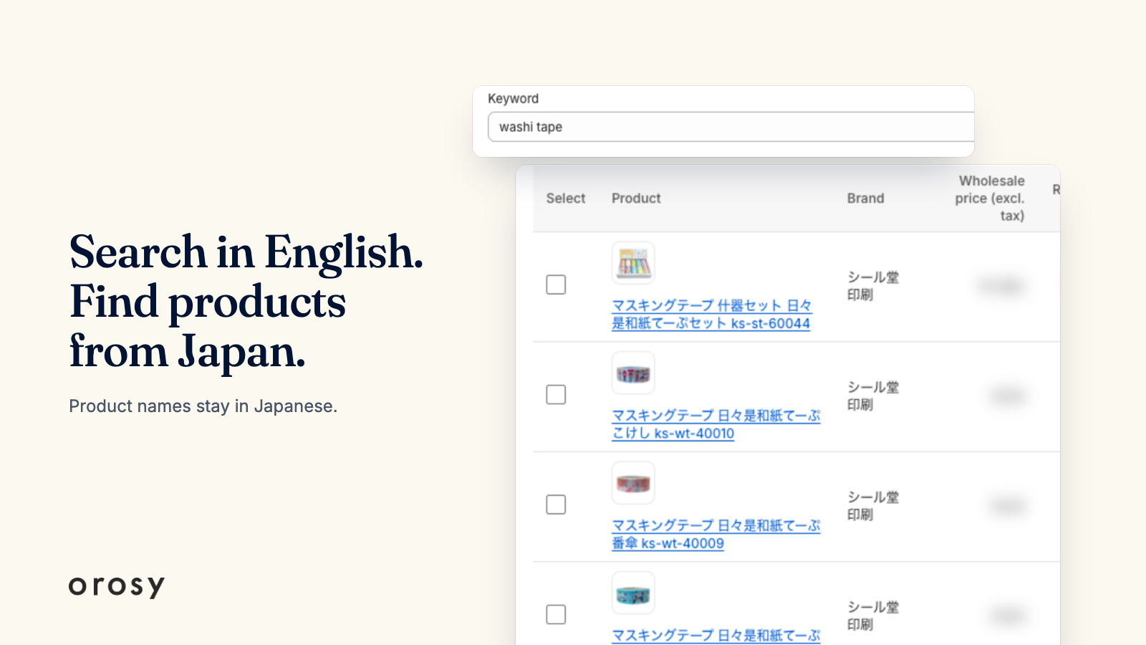Open the product link ending ks-st-60044
This screenshot has width=1146, height=645.
pos(712,315)
